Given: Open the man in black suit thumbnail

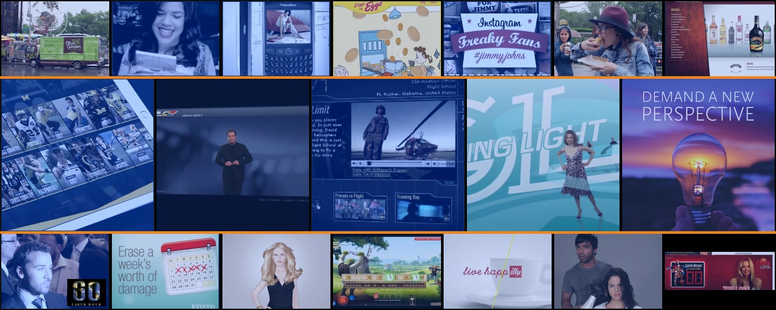Looking at the screenshot, I should [x=233, y=155].
